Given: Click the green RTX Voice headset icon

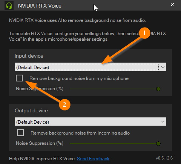Looking at the screenshot, I should coord(9,6).
